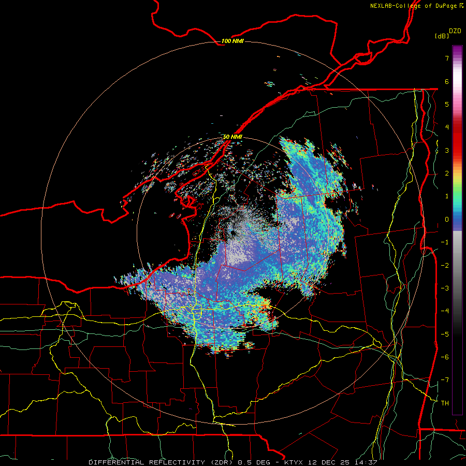Click the '0.5 DEG' elevation label
Viewport: 466px width, 466px height.
pos(254,462)
